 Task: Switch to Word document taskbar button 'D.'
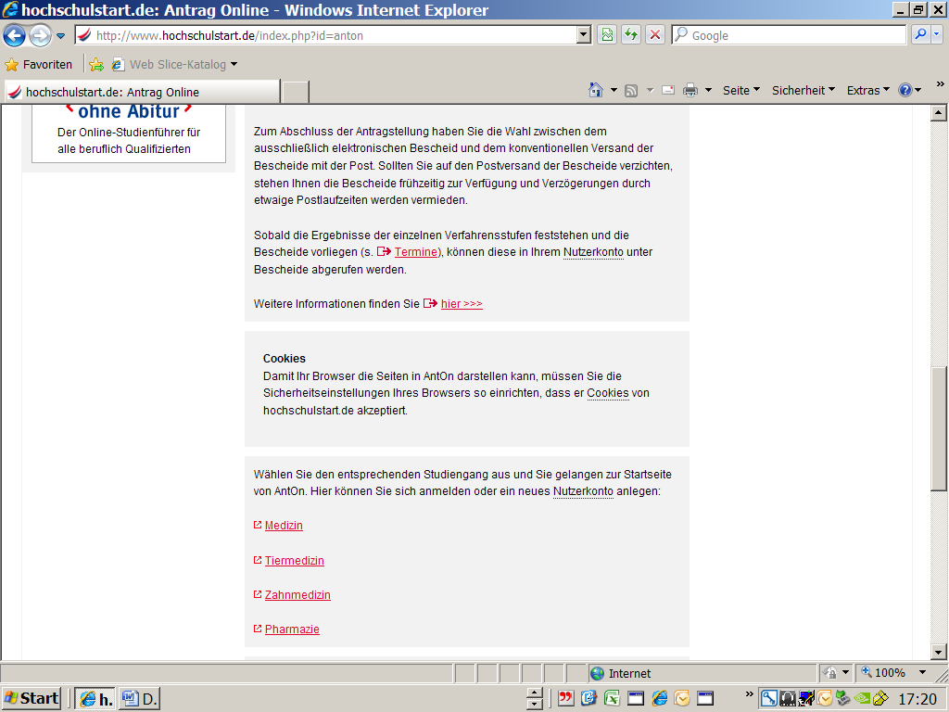139,699
